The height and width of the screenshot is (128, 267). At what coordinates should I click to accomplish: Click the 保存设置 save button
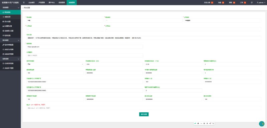[144, 114]
